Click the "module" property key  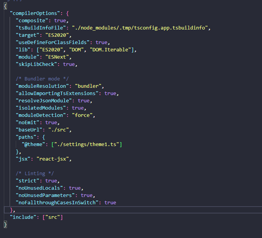tap(27, 57)
